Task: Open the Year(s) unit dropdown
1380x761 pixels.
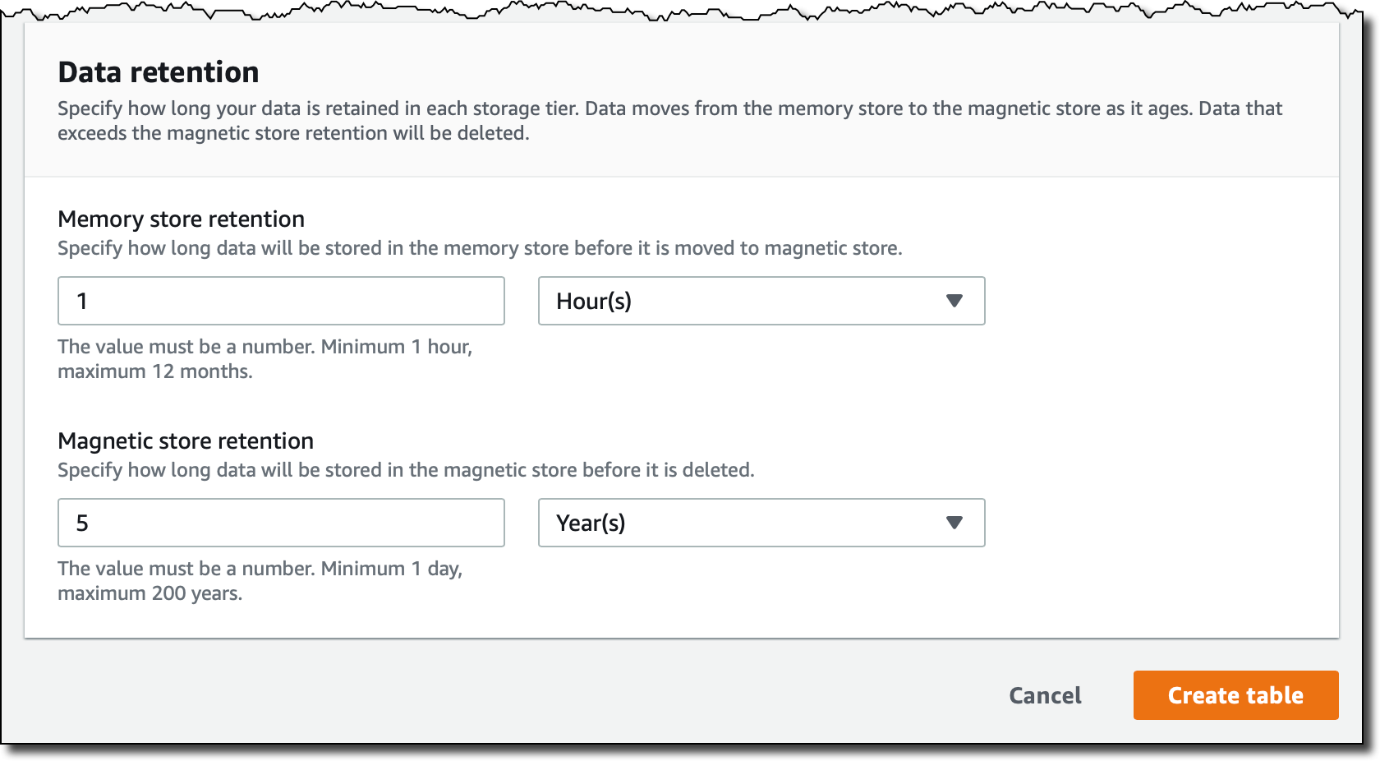Action: coord(761,523)
